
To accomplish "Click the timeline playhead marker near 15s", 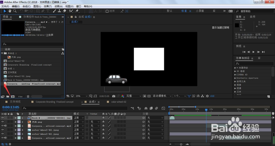I will click(x=206, y=110).
